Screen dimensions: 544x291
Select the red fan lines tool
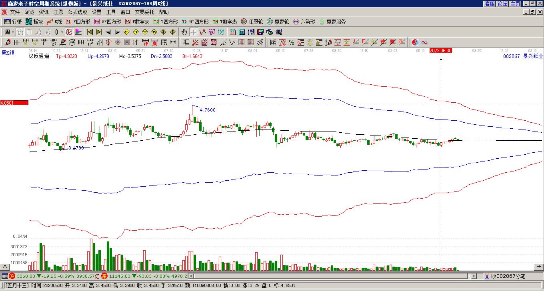tap(195, 42)
